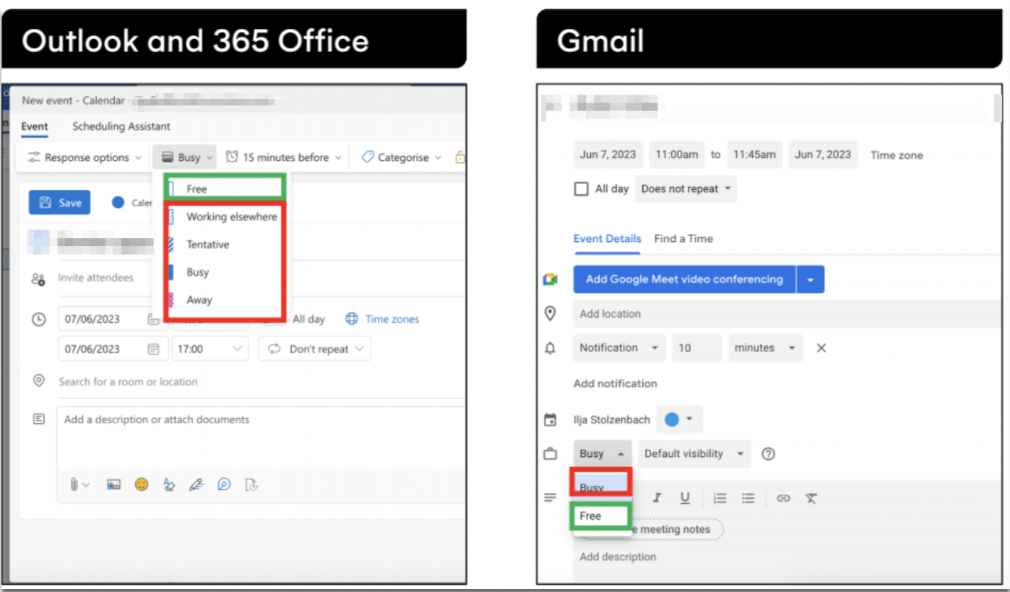The width and height of the screenshot is (1010, 592).
Task: Expand the Google Meet options arrow
Action: click(811, 279)
